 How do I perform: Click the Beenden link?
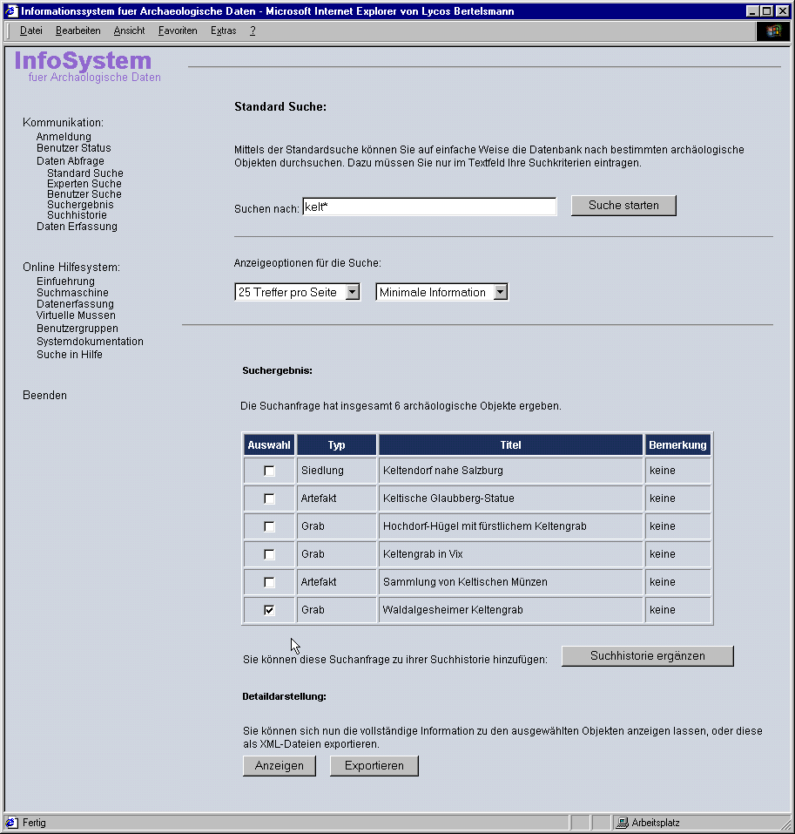click(44, 395)
